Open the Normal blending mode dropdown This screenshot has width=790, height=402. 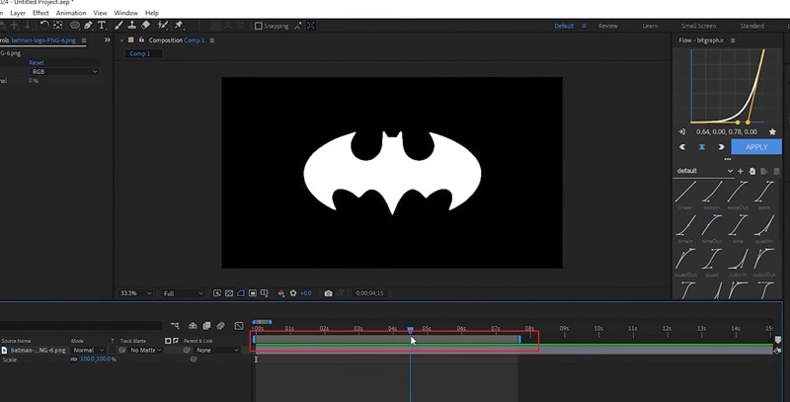[x=88, y=350]
